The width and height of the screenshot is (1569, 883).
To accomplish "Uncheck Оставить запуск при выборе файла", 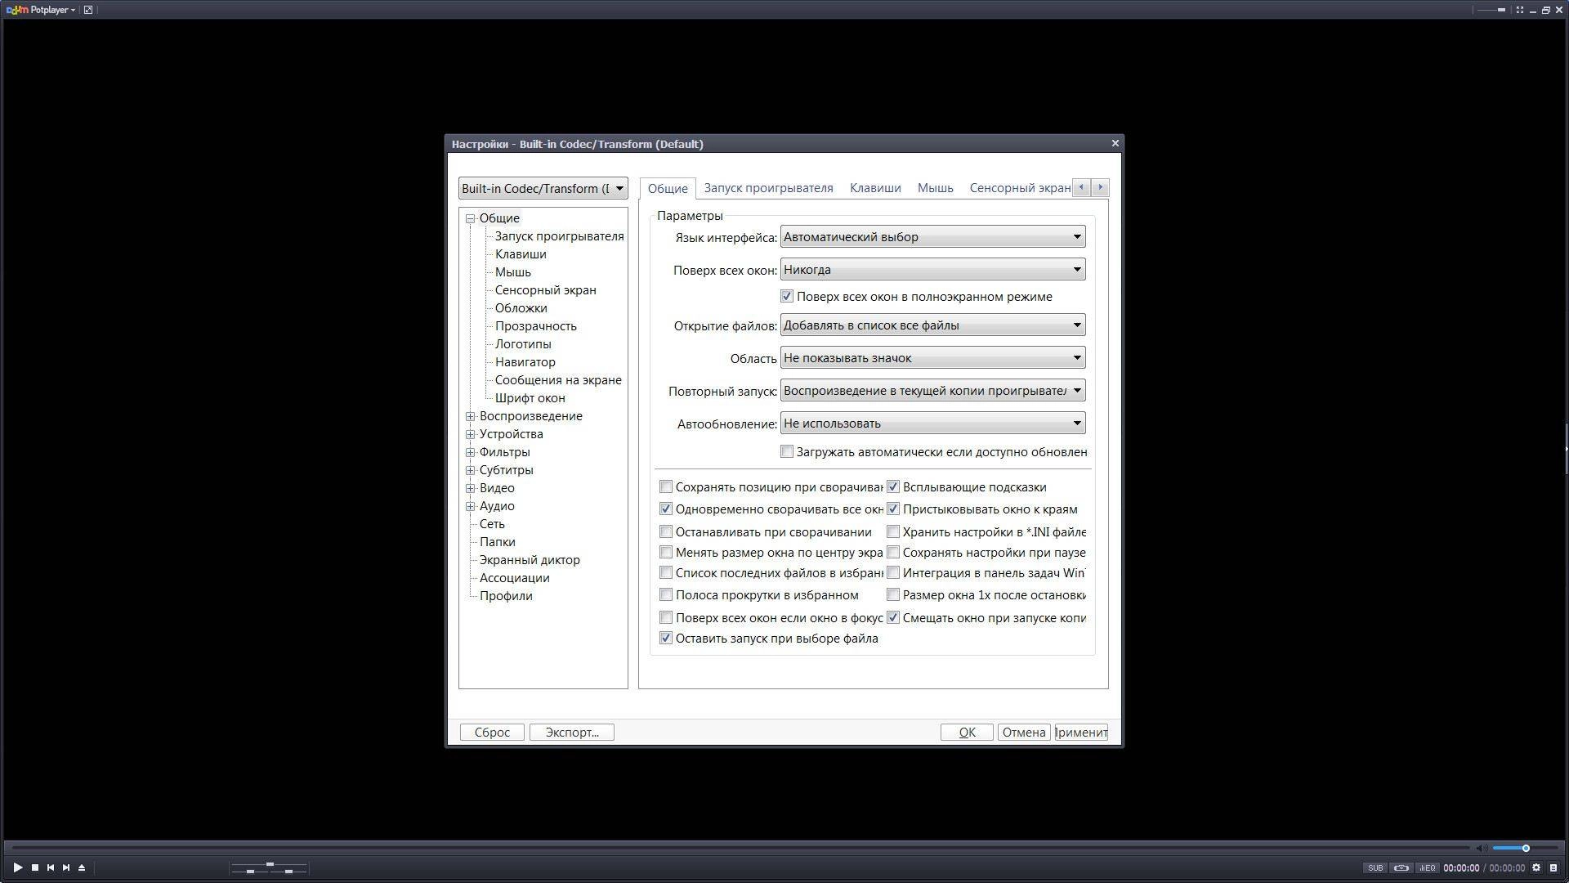I will (666, 639).
